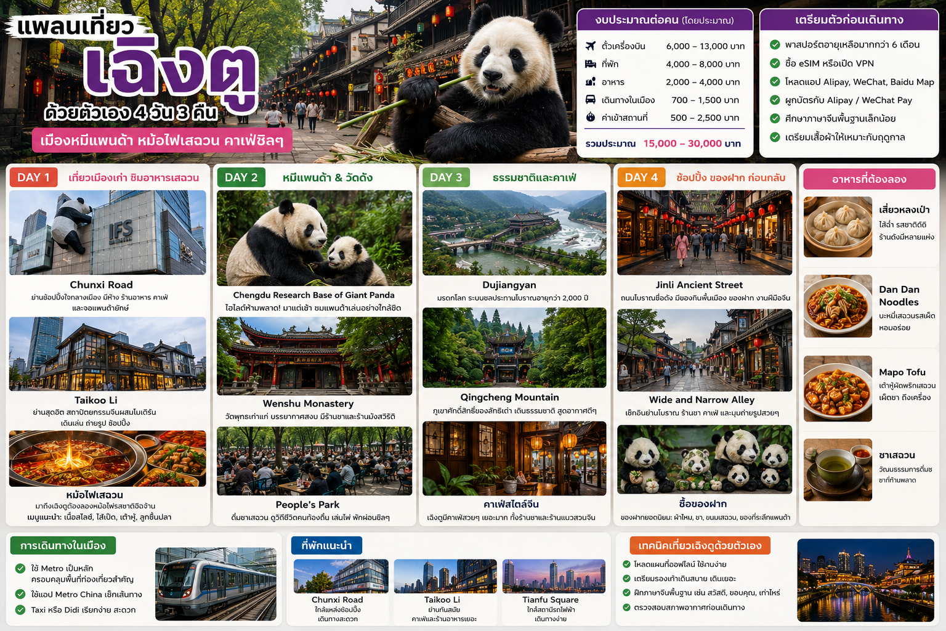Click the checkmark beside ศึกษาภาษาจีนพื้นฐานเล็กน้อย

click(x=775, y=118)
